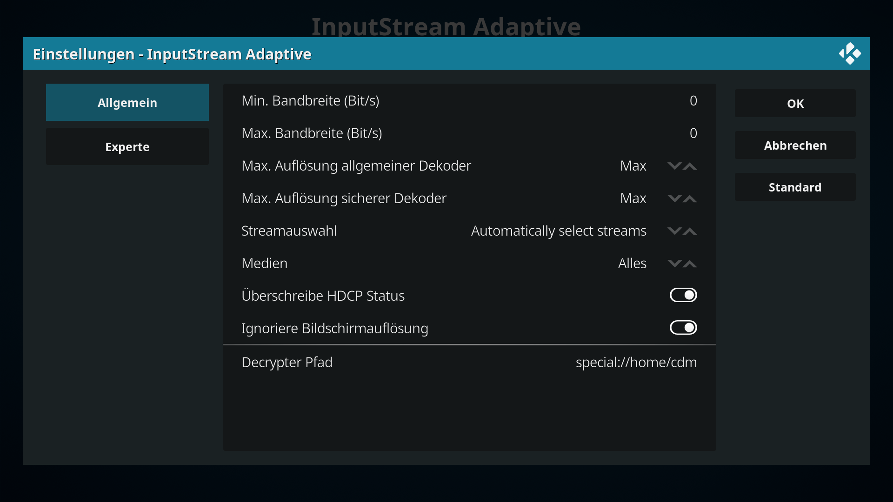Reset settings with Standard button

(795, 187)
